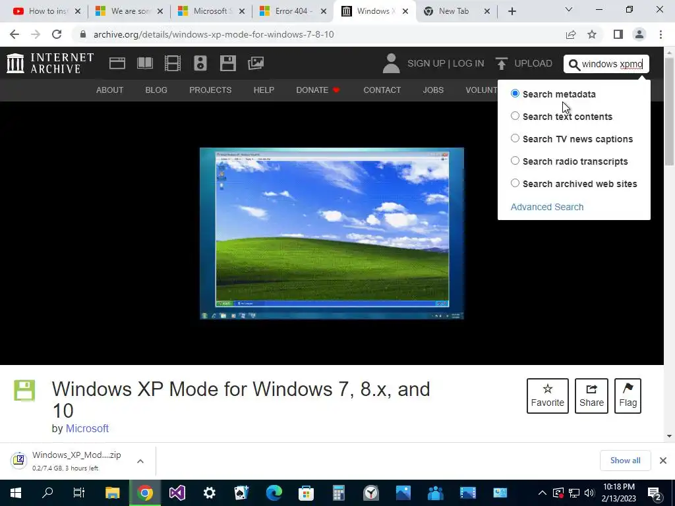Open the Web archive icon
Image resolution: width=675 pixels, height=506 pixels.
(x=117, y=63)
